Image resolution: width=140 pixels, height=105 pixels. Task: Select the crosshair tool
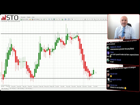coord(75,19)
